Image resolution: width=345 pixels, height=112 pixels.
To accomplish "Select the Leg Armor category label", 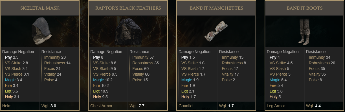I will tap(276, 106).
